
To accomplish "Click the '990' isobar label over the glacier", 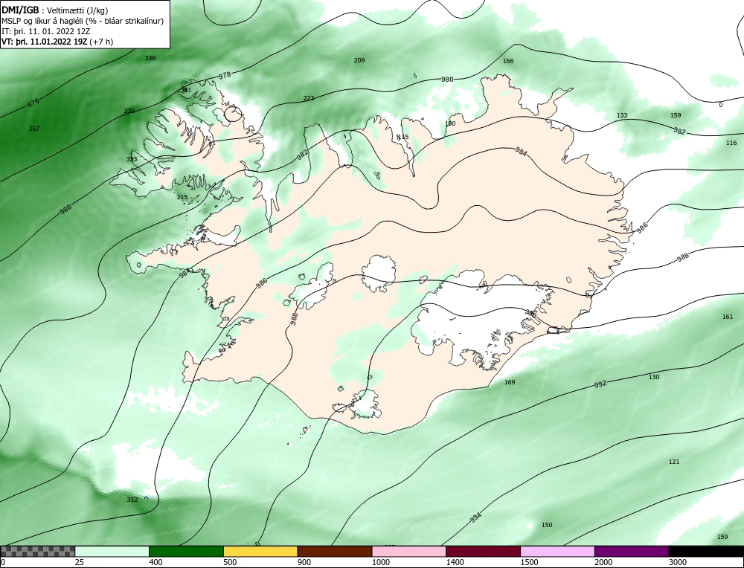I will [x=530, y=314].
